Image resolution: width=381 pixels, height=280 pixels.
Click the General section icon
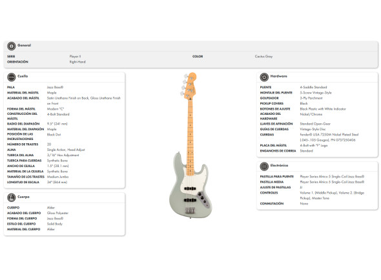pos(11,46)
